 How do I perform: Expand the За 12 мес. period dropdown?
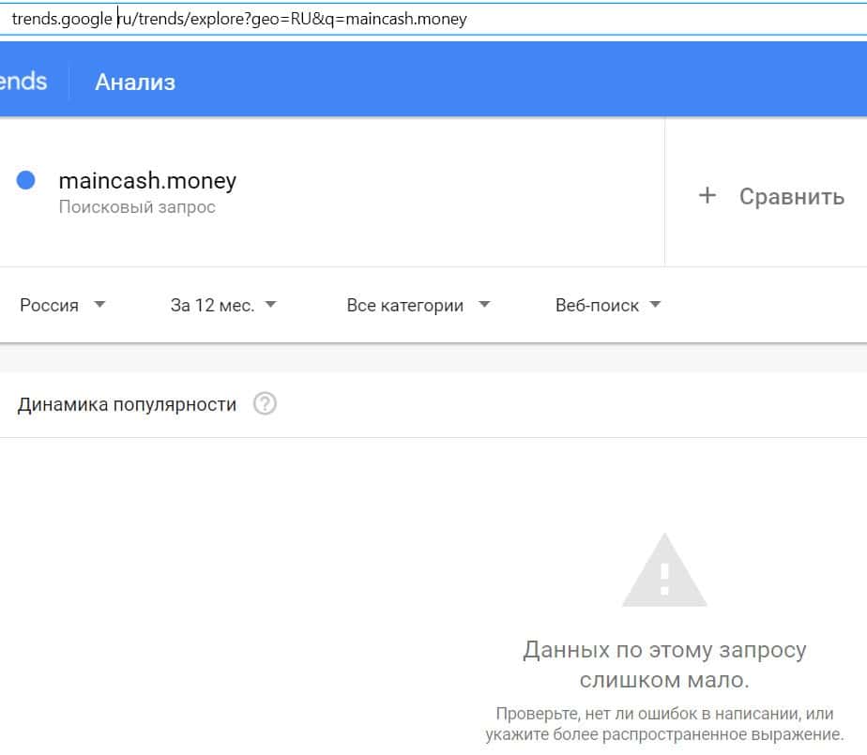213,305
